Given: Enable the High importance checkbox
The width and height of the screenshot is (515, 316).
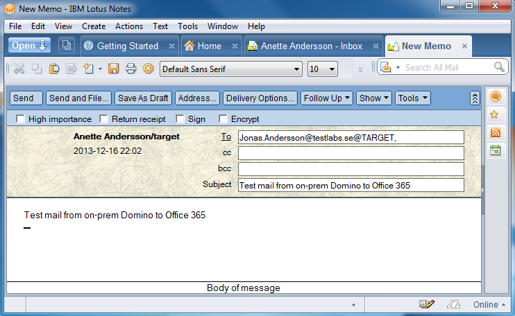Looking at the screenshot, I should (20, 119).
